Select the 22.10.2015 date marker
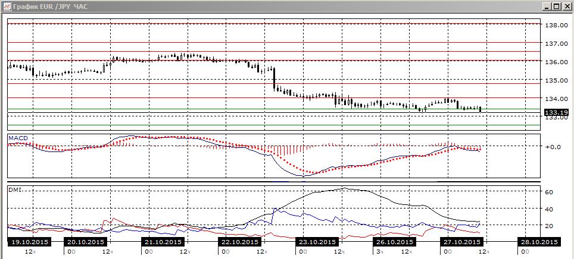574x259 pixels. [239, 242]
